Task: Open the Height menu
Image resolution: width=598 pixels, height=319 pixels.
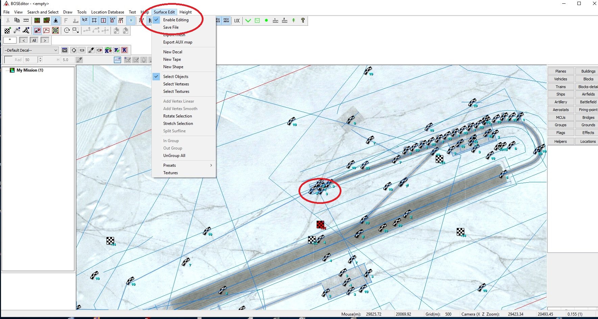Action: click(x=185, y=12)
